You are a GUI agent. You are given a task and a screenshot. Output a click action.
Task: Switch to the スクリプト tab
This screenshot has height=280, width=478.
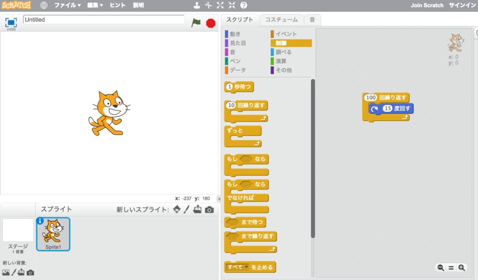coord(239,20)
